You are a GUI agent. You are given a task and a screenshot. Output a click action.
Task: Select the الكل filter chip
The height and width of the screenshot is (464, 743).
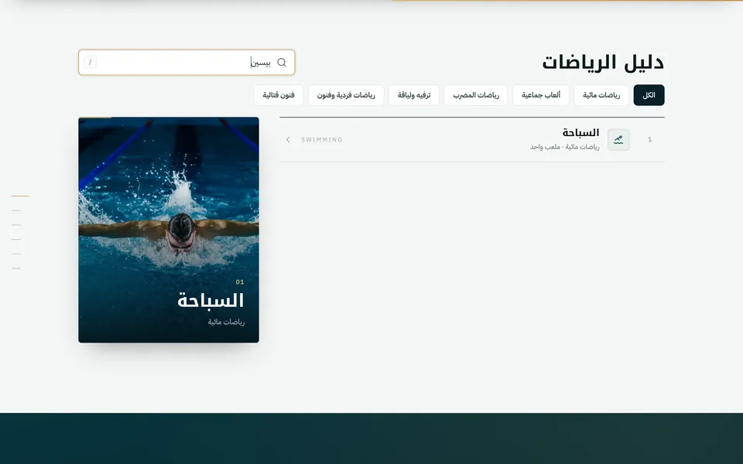pyautogui.click(x=649, y=95)
